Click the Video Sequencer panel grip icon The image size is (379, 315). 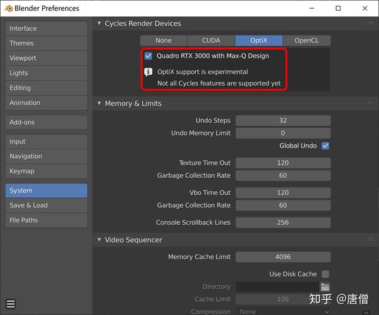370,240
